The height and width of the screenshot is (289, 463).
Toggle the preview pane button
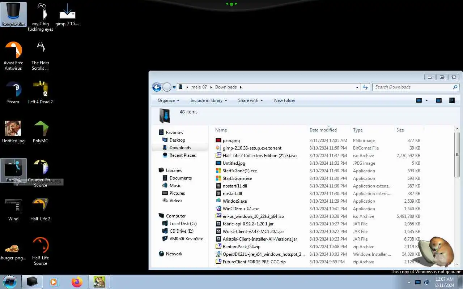click(439, 100)
